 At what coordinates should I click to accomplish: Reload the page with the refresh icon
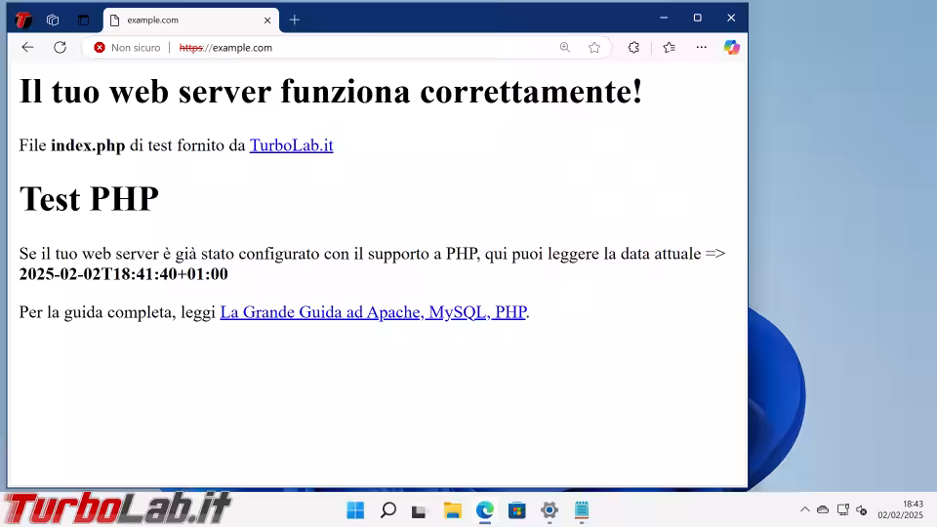pyautogui.click(x=60, y=47)
